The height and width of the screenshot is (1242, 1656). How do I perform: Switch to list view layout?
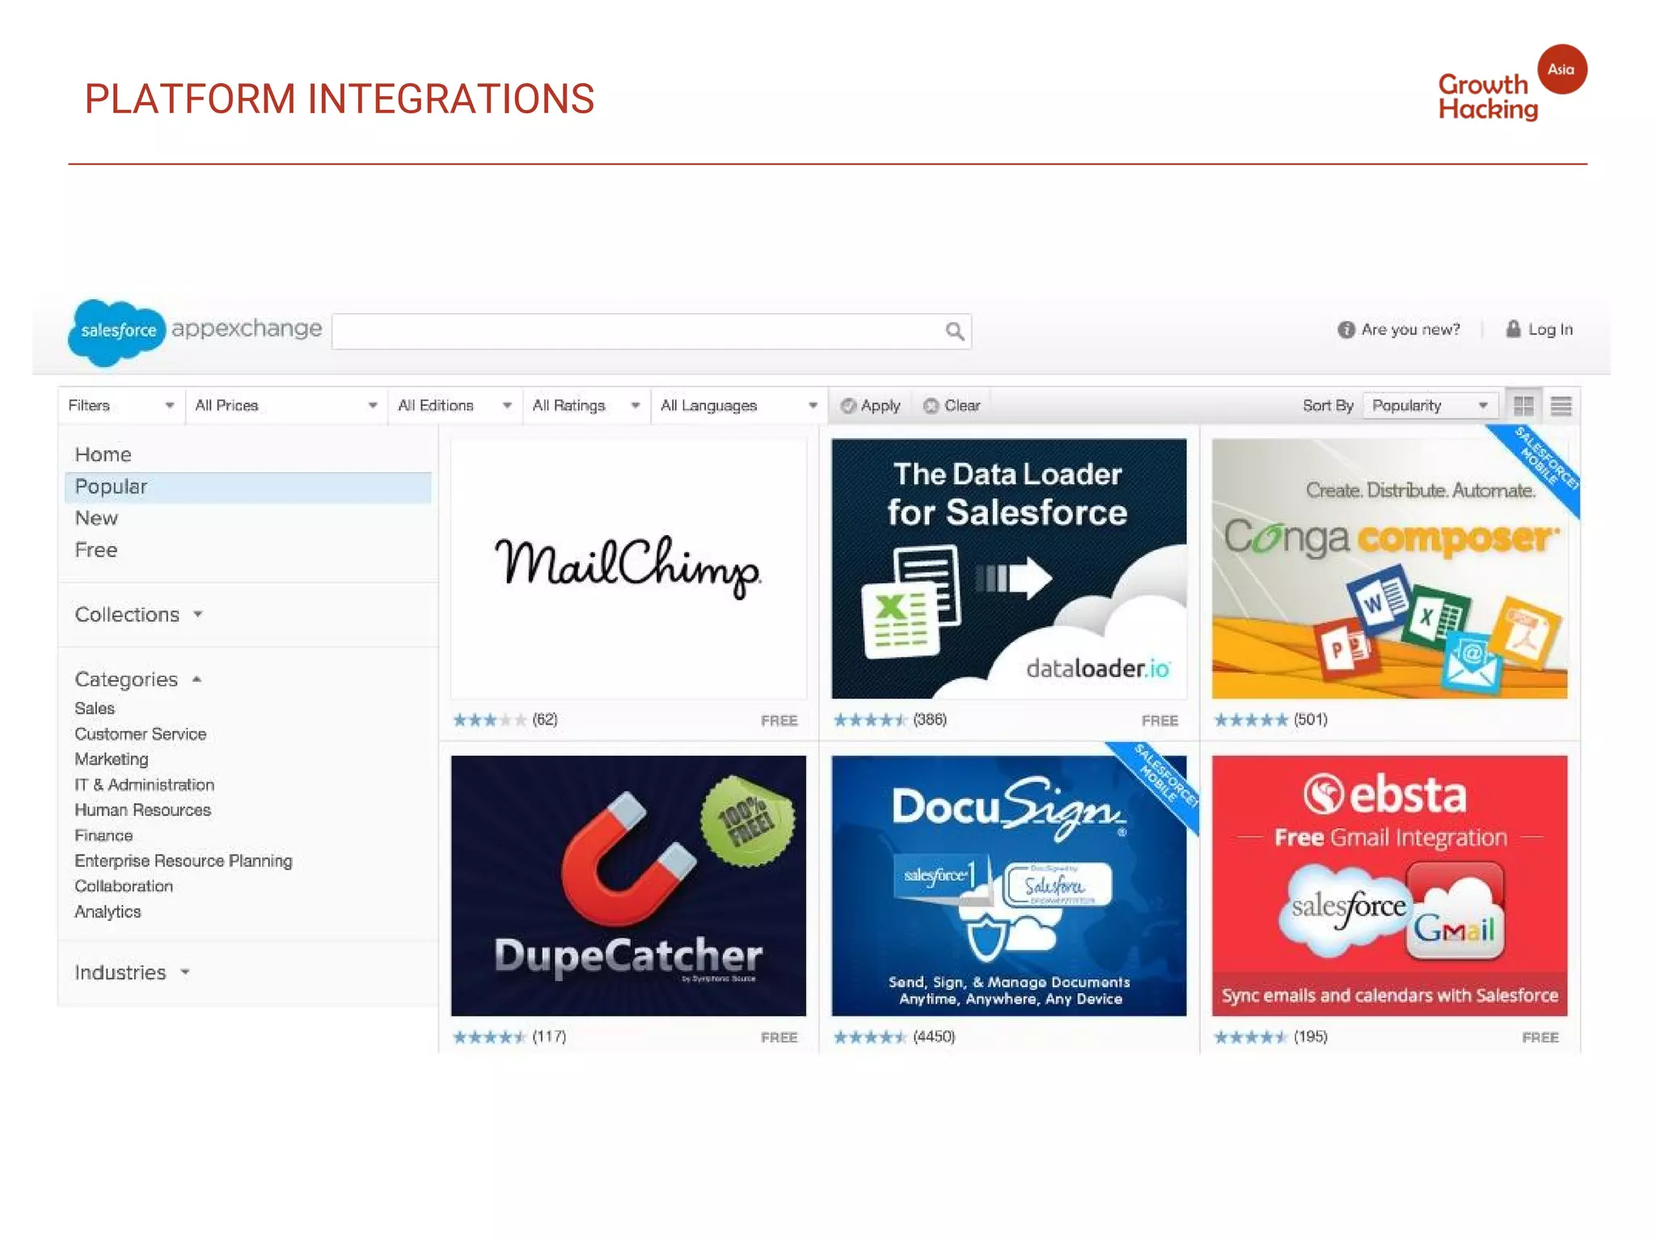tap(1561, 405)
